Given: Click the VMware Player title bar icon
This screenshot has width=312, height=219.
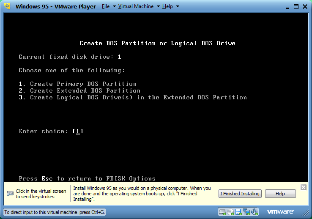Looking at the screenshot, I should (x=7, y=6).
